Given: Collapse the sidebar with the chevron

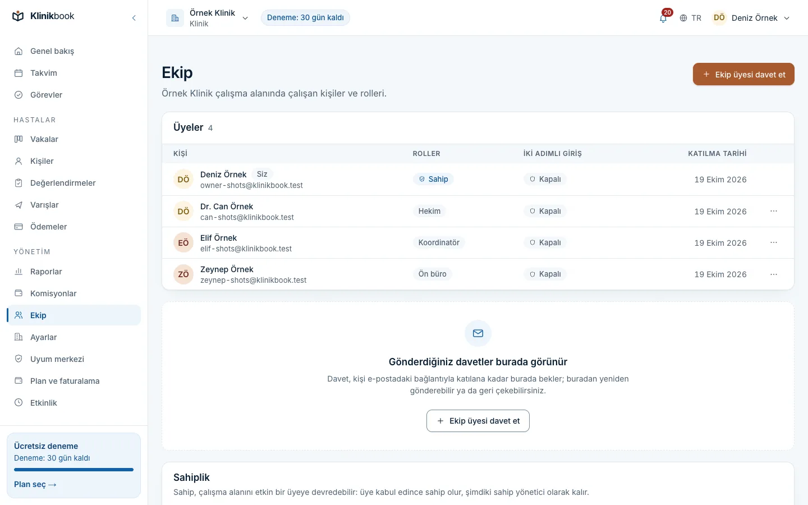Looking at the screenshot, I should coord(134,18).
